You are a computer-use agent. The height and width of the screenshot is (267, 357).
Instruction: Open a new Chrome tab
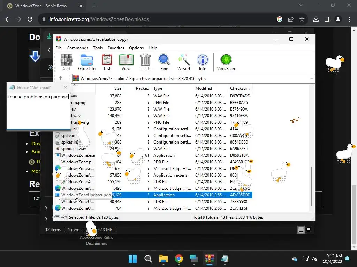(x=94, y=6)
